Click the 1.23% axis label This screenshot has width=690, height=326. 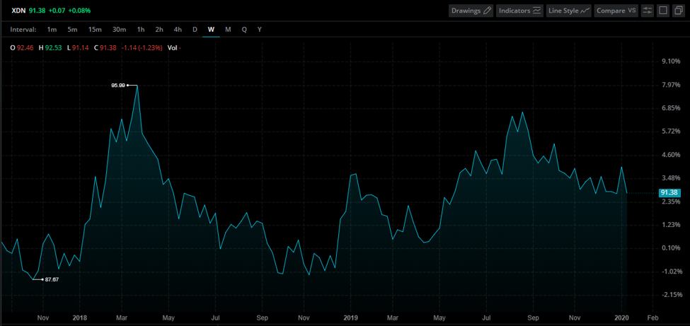(x=671, y=225)
